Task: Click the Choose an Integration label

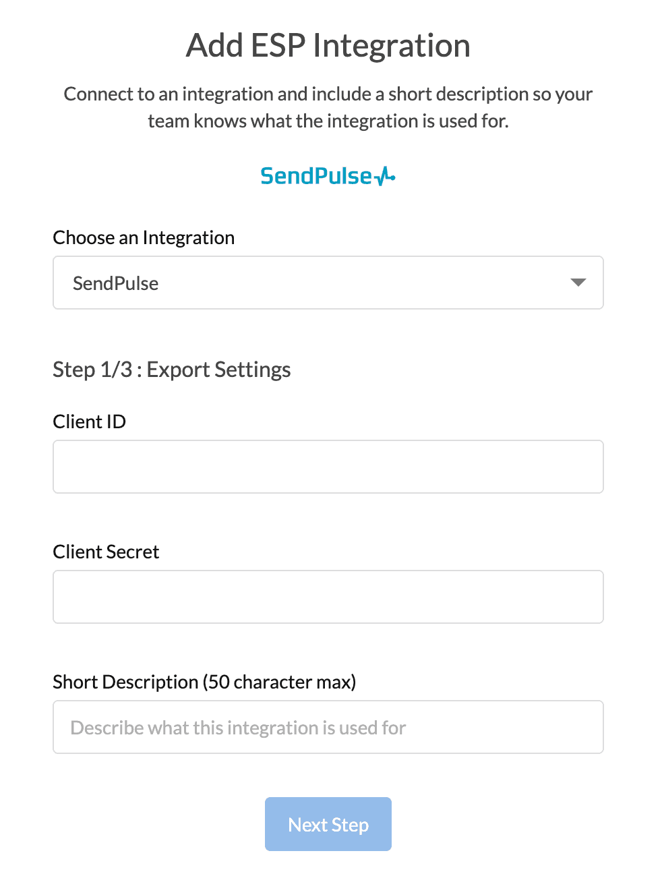Action: [x=144, y=237]
